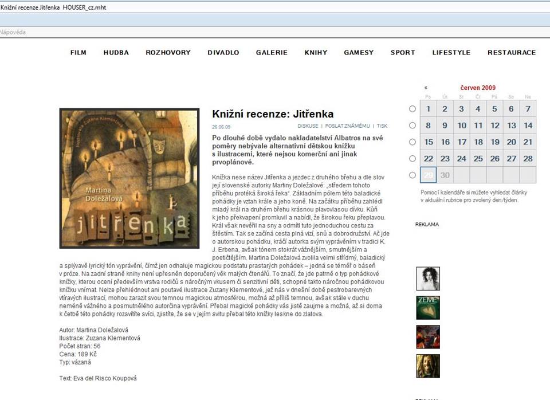Click the red-toned ad thumbnail

(x=427, y=337)
